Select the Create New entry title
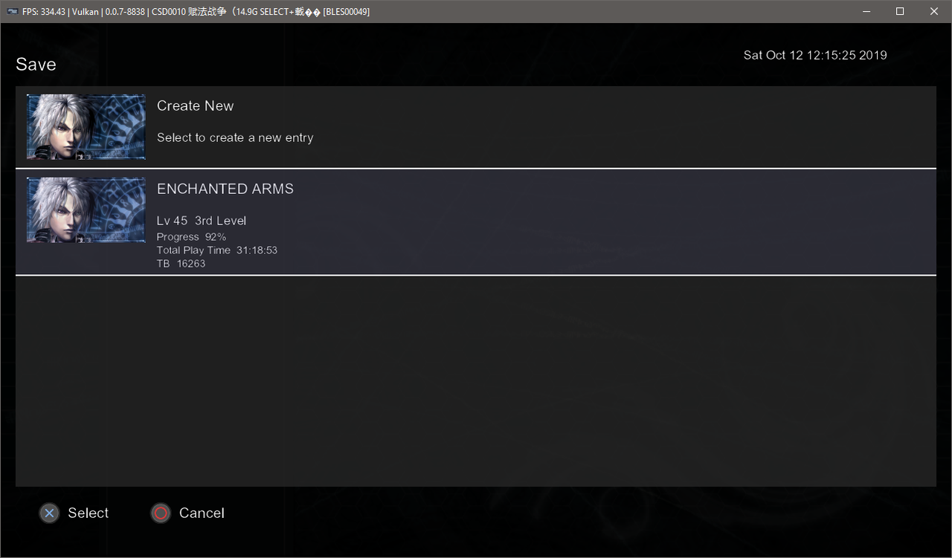 pyautogui.click(x=195, y=106)
